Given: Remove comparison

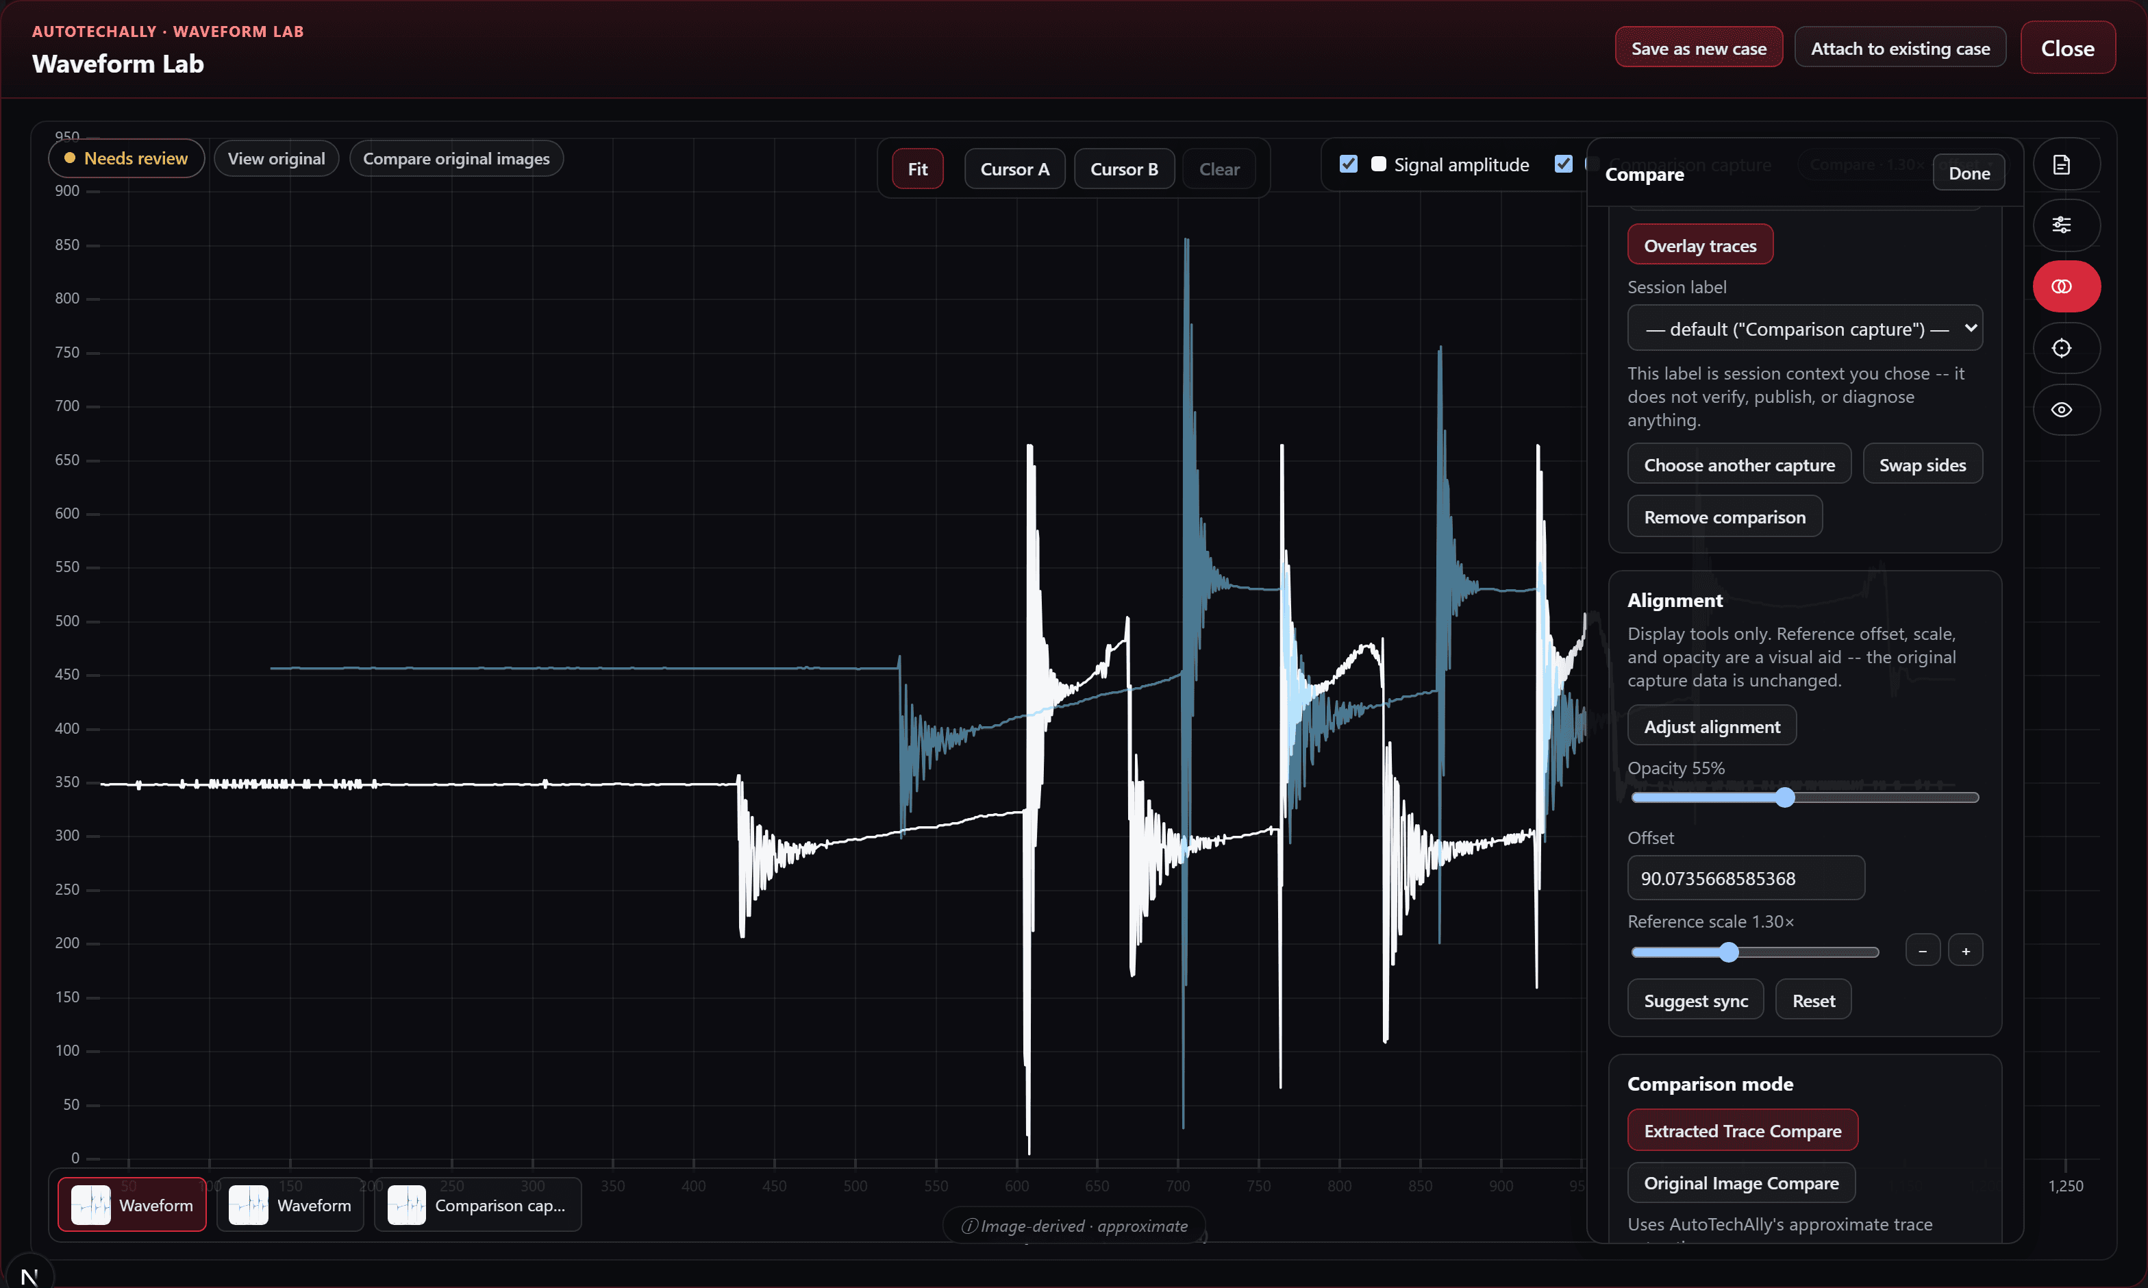Looking at the screenshot, I should click(1724, 517).
